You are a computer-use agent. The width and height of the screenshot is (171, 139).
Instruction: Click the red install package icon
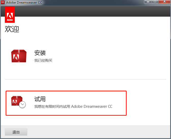click(19, 56)
